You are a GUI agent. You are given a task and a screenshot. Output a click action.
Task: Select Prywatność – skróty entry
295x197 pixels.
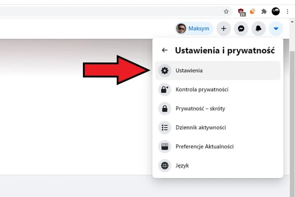218,109
